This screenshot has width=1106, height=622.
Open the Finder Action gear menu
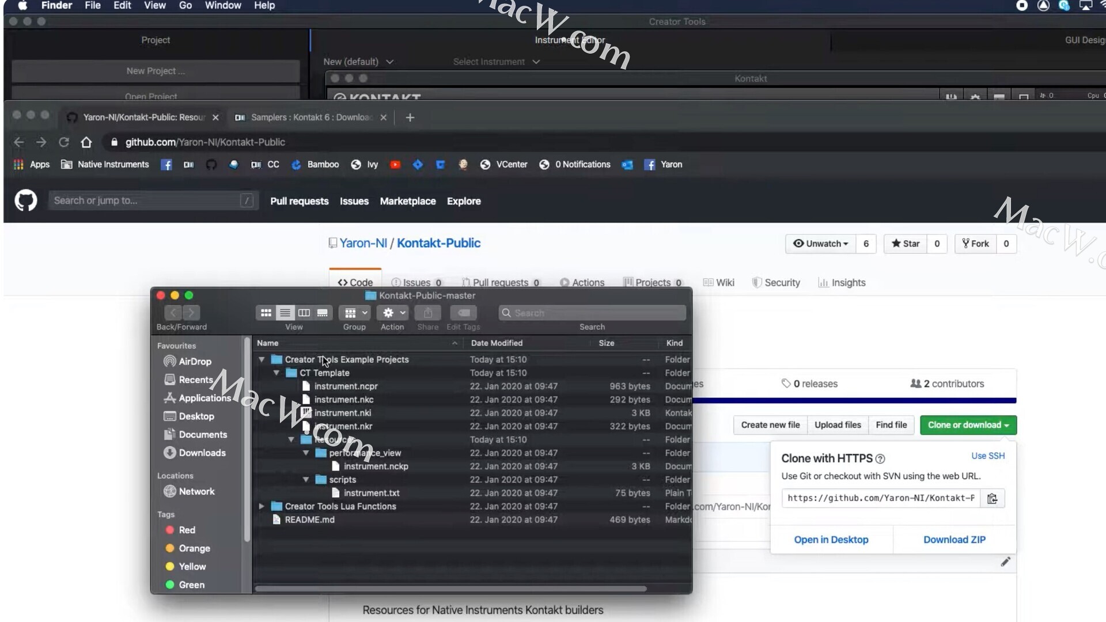(x=393, y=313)
